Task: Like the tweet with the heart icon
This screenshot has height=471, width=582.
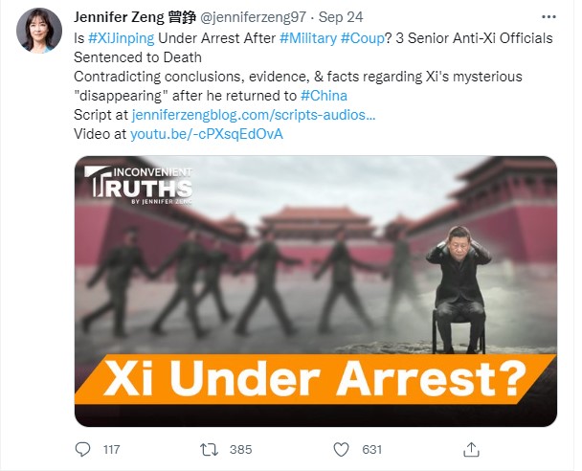Action: [x=341, y=450]
